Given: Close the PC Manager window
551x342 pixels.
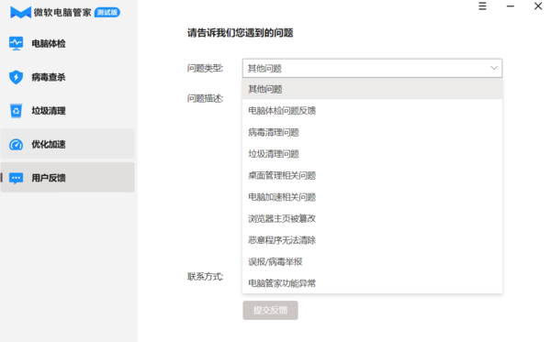Looking at the screenshot, I should click(538, 6).
